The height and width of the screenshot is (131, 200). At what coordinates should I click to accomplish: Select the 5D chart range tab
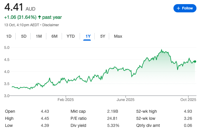pos(24,36)
